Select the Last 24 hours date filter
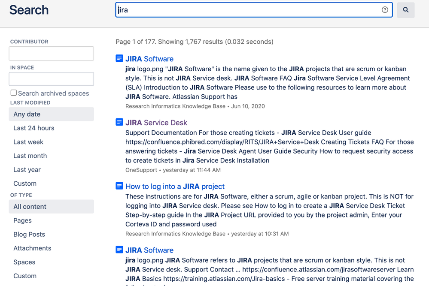429x286 pixels. click(x=33, y=128)
